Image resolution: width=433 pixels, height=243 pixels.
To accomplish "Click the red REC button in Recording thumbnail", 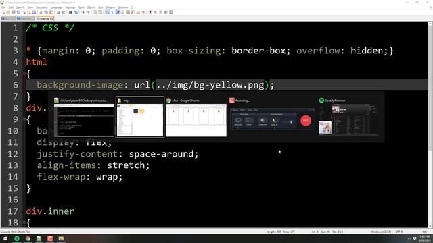I will coord(305,120).
